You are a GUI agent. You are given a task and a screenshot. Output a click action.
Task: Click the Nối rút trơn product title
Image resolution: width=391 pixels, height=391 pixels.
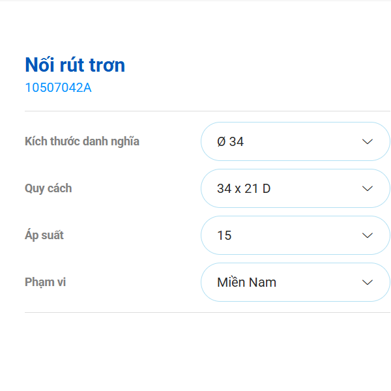coord(75,65)
